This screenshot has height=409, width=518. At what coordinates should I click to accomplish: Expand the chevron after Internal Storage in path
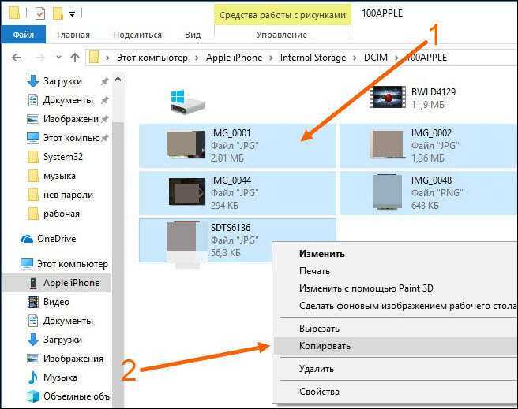(x=355, y=58)
